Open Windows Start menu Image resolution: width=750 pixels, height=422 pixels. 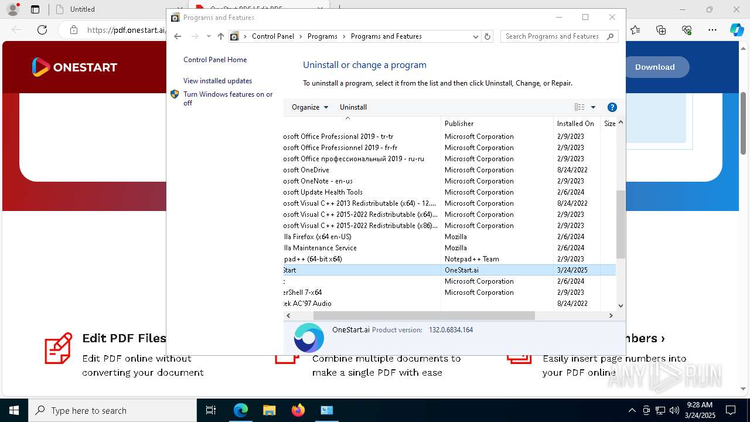click(x=13, y=410)
